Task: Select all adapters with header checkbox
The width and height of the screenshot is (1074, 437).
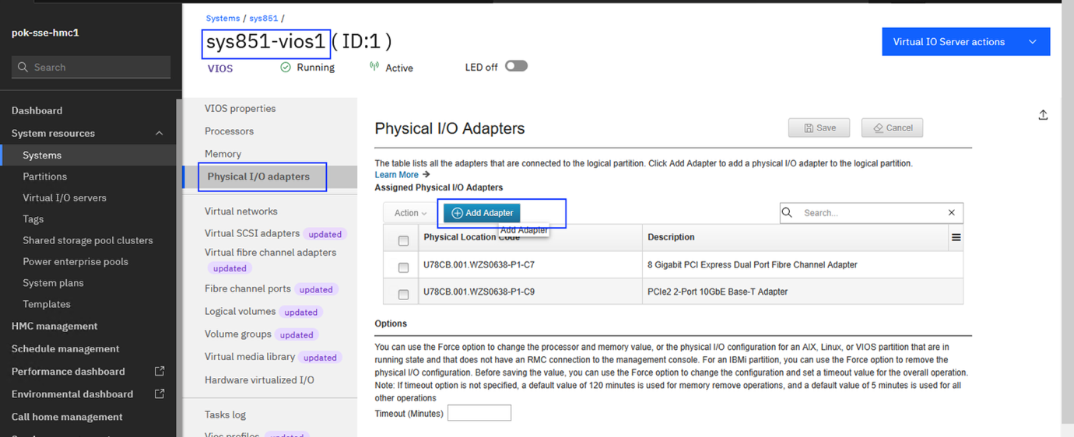Action: (403, 241)
